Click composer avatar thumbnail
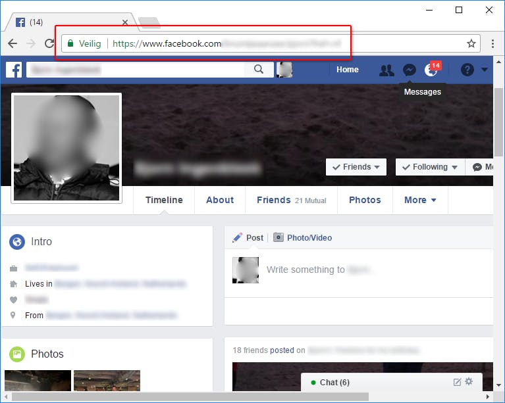Viewport: 505px width, 403px height. click(246, 270)
